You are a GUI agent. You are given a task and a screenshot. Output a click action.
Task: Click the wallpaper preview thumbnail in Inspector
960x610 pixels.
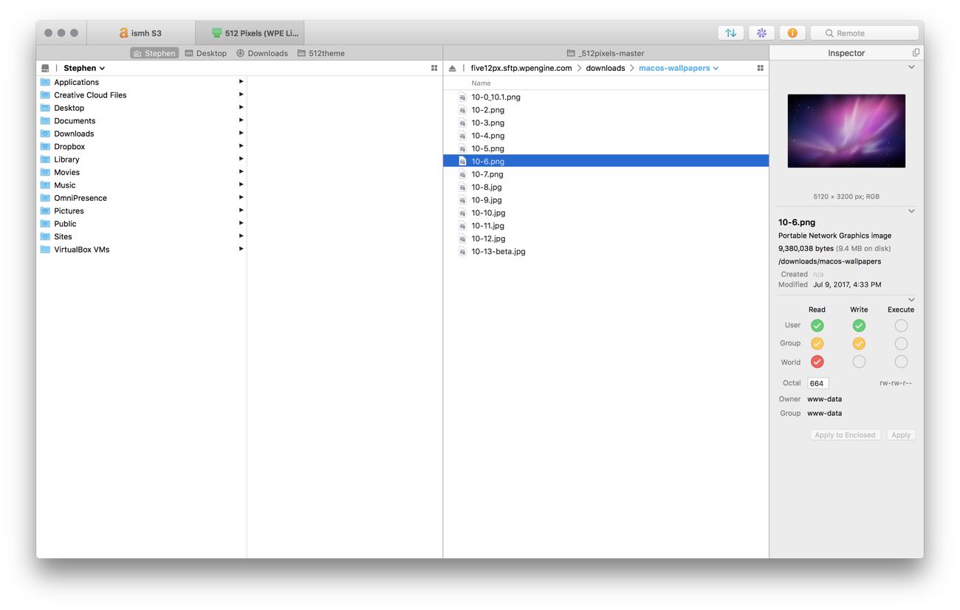click(846, 131)
